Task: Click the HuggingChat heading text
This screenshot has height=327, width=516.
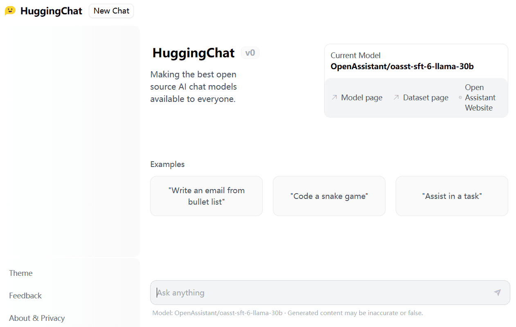Action: [193, 53]
